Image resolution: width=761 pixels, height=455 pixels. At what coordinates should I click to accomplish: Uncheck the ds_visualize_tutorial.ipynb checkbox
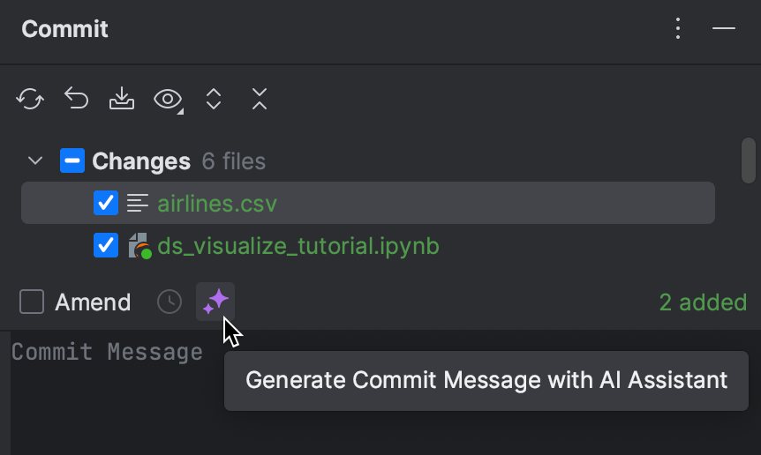[106, 245]
